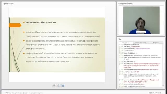Click the chat scrollbar up arrow near the bottom
The height and width of the screenshot is (94, 167).
tap(163, 85)
